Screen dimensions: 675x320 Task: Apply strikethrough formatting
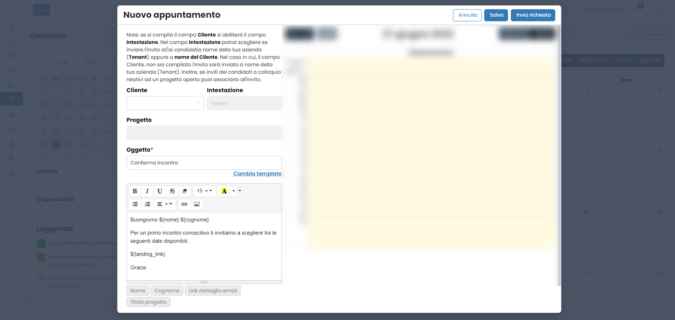point(172,191)
